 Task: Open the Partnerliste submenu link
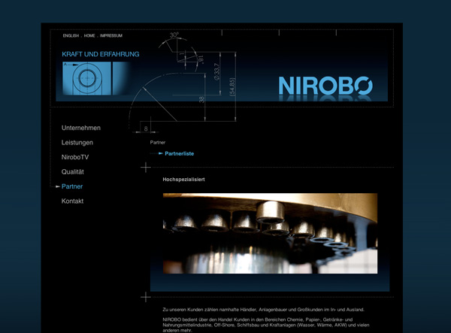179,153
